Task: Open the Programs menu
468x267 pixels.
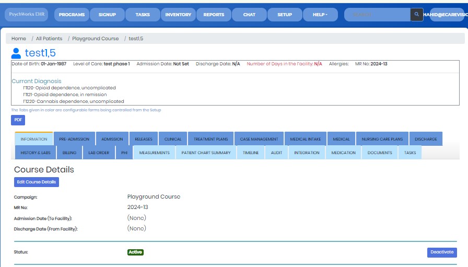Action: [72, 15]
